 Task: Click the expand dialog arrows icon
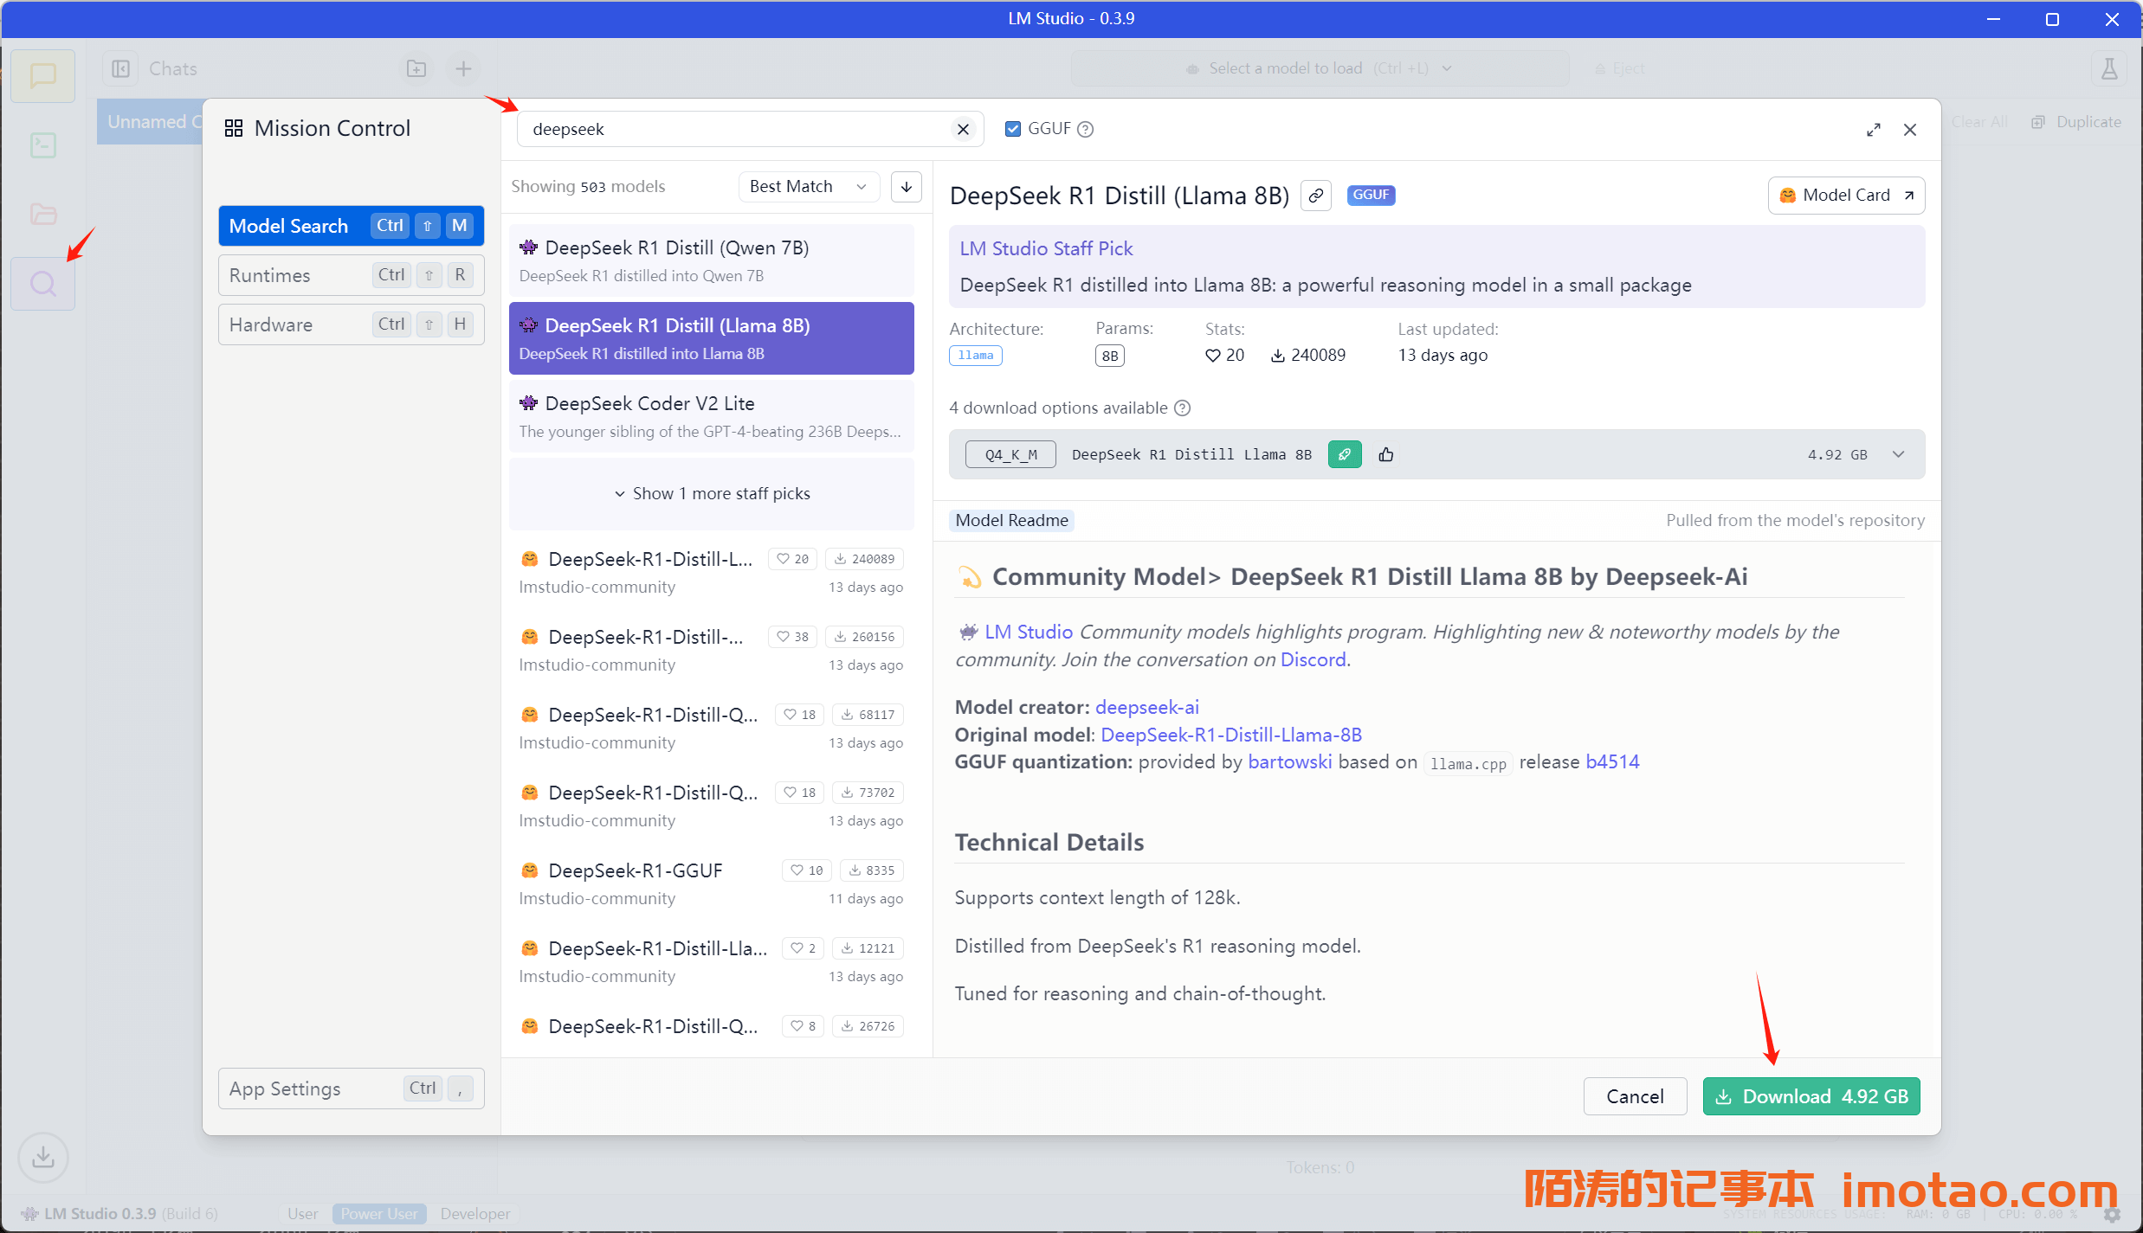1873,130
